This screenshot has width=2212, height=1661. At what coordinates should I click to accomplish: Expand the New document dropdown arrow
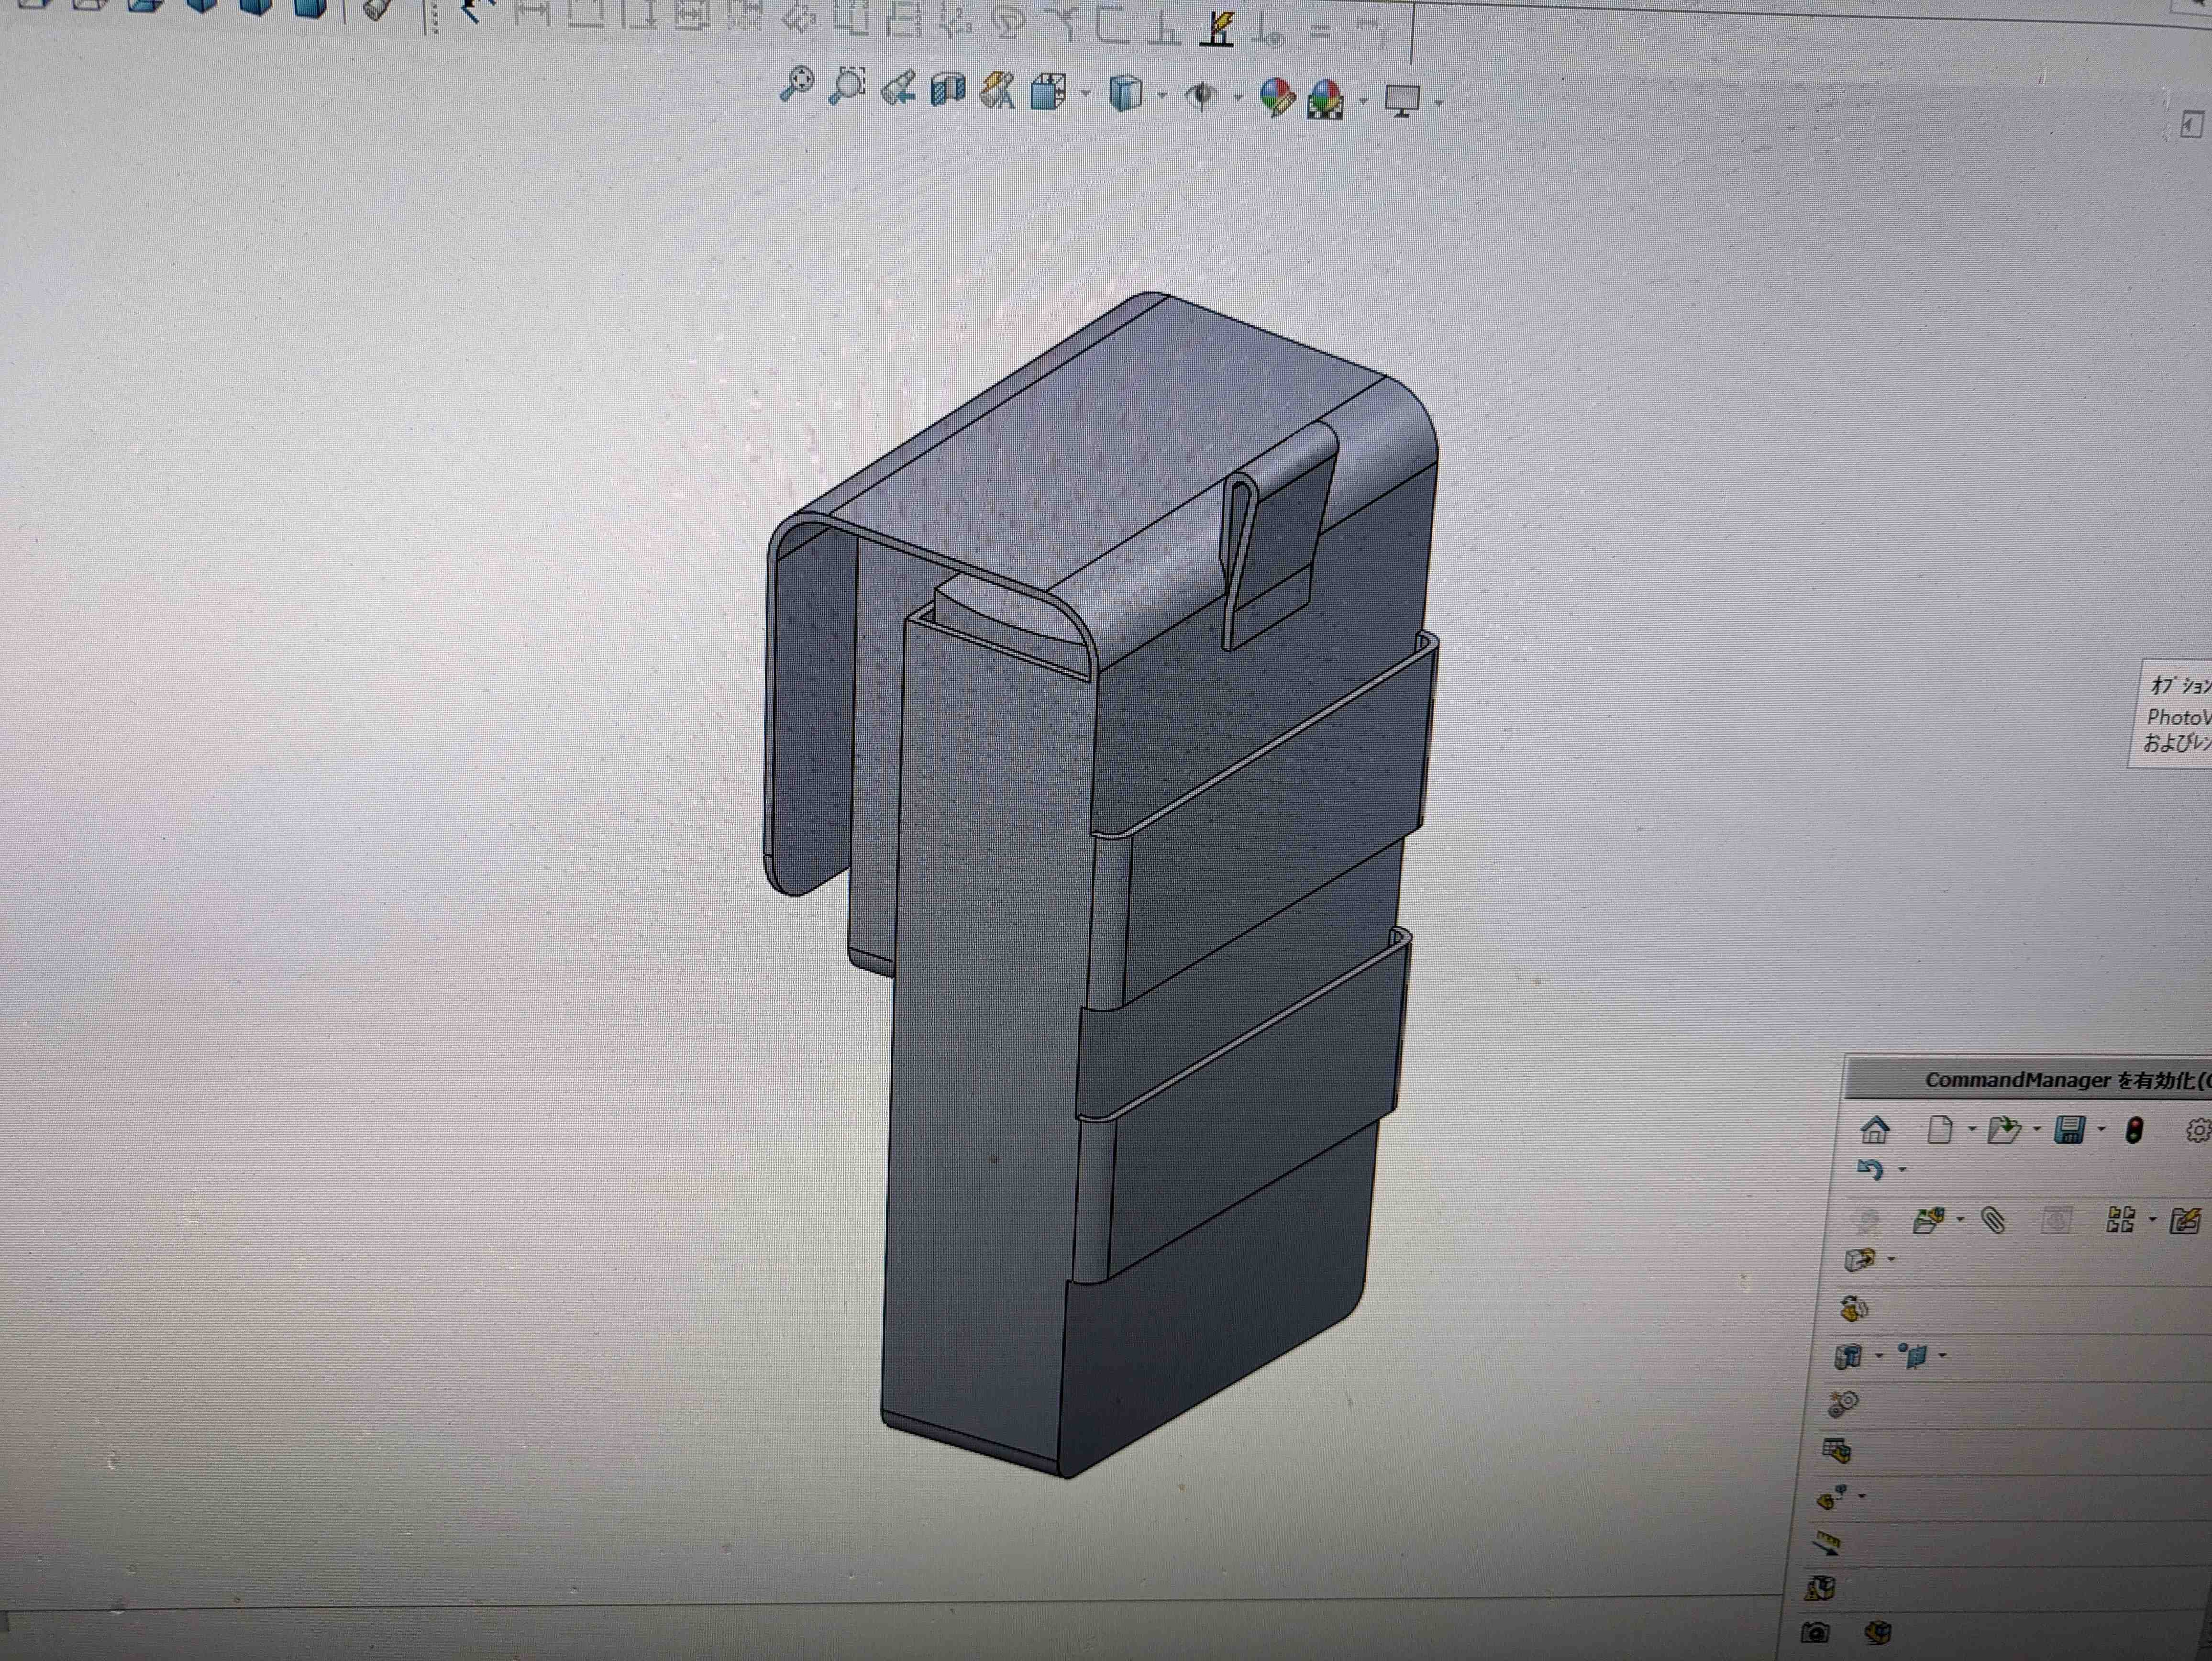click(x=1972, y=1130)
